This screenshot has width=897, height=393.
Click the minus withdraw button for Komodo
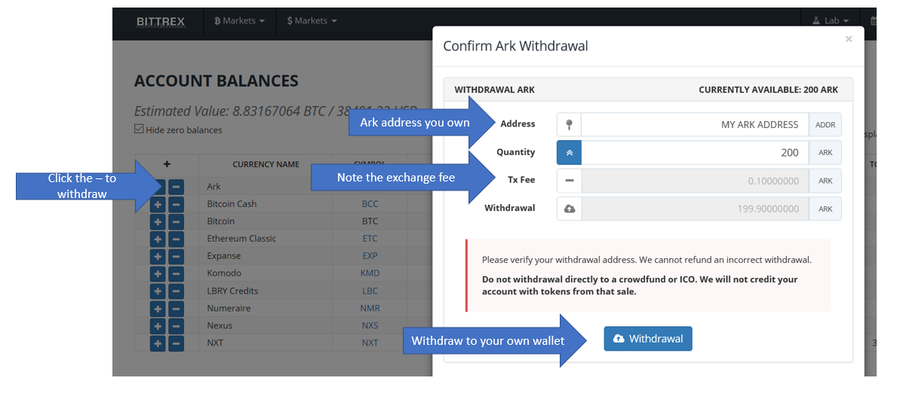[x=177, y=274]
